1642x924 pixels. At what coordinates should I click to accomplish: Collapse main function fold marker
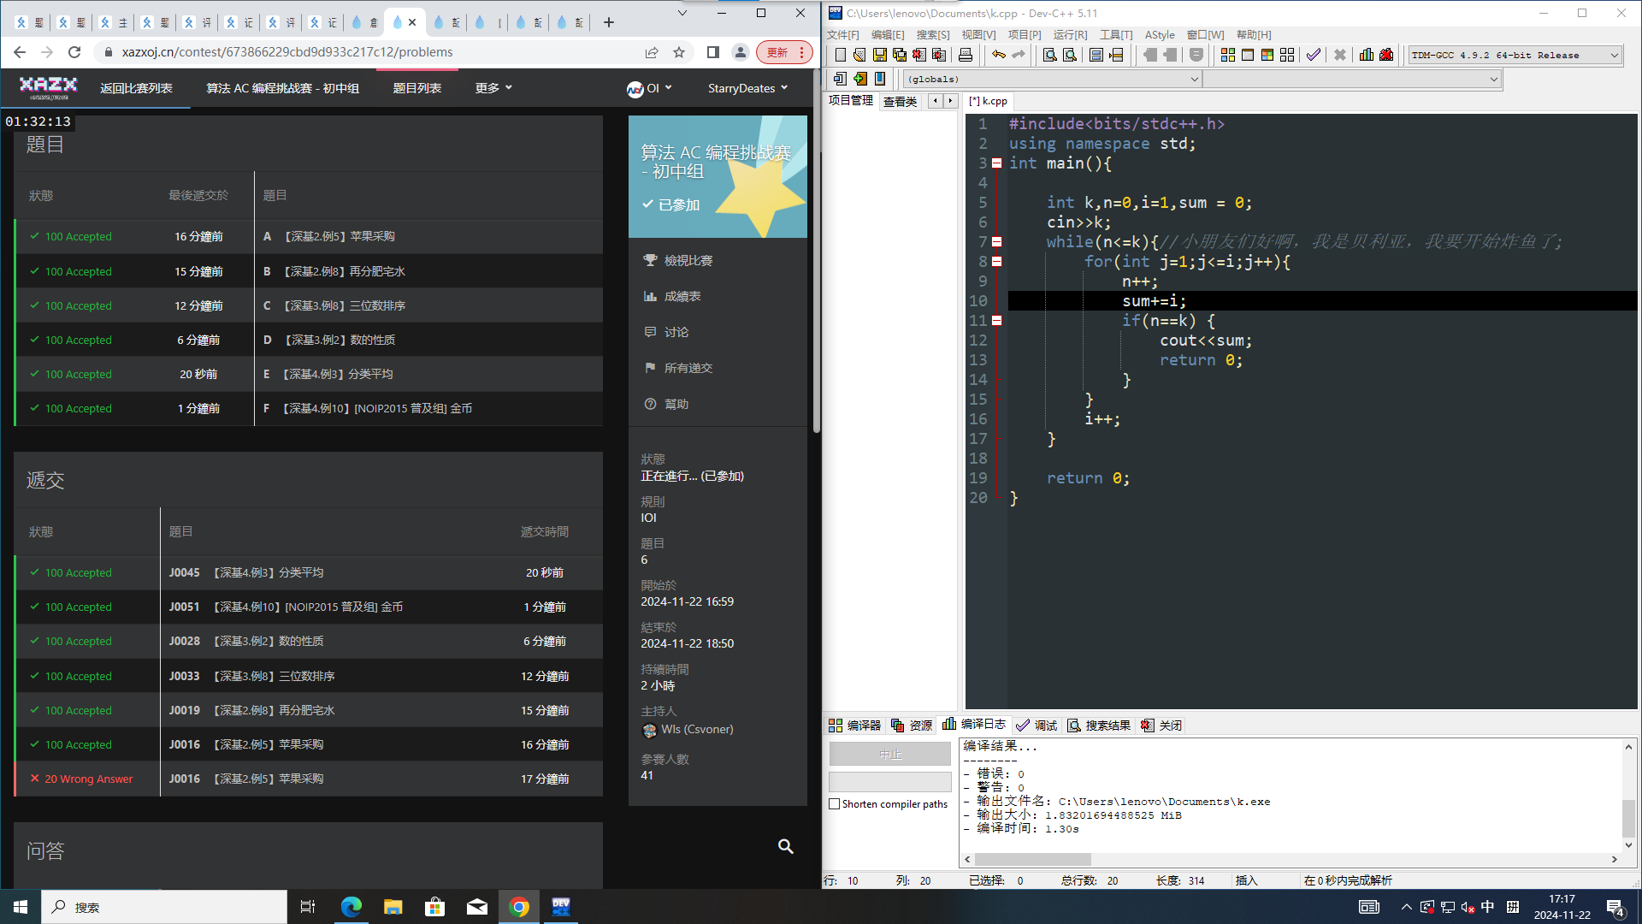996,163
